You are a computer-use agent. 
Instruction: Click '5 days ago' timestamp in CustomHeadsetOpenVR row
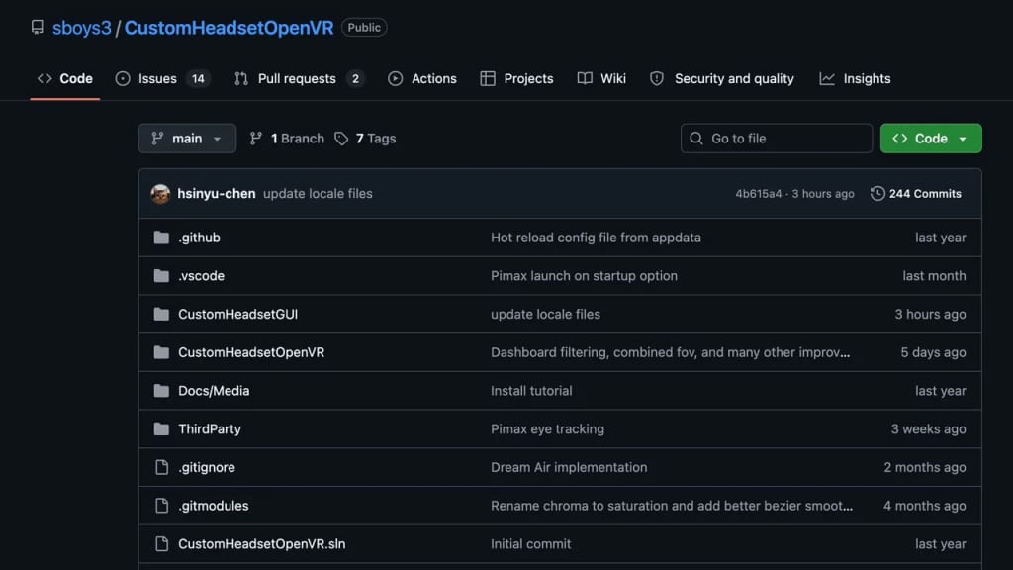tap(933, 352)
